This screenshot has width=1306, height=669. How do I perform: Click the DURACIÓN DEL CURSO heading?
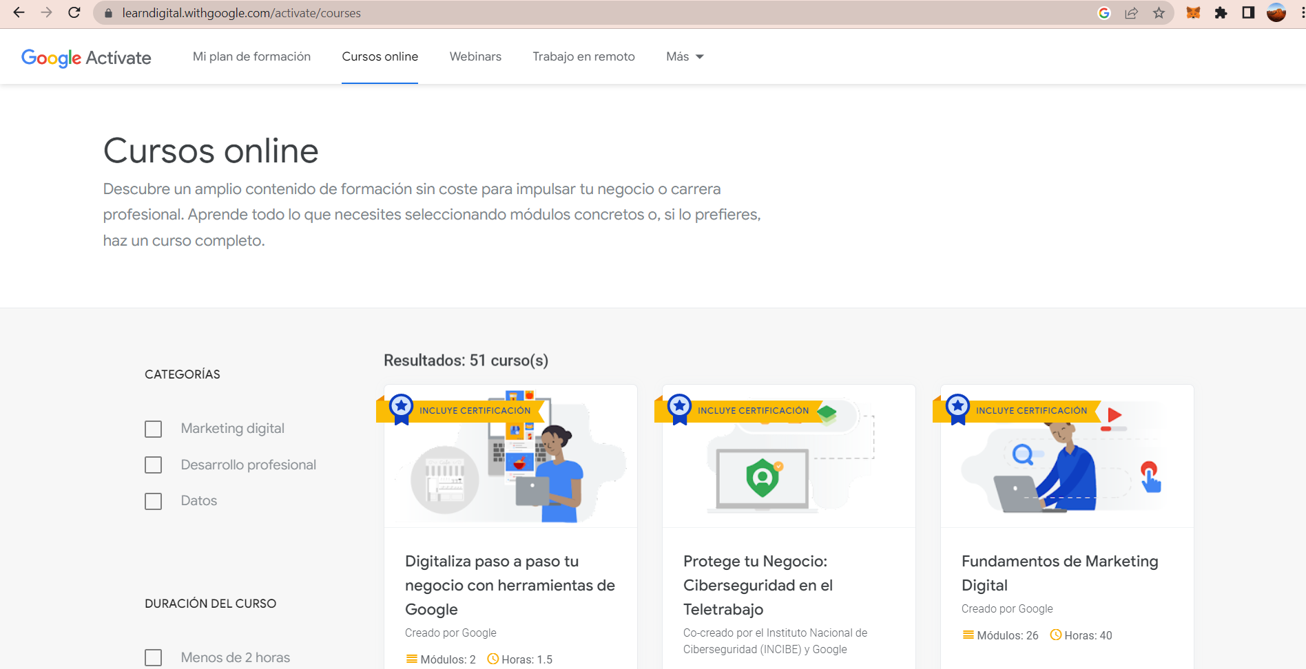tap(210, 604)
